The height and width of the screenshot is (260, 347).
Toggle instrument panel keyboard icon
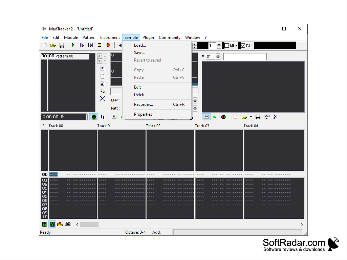206,117
